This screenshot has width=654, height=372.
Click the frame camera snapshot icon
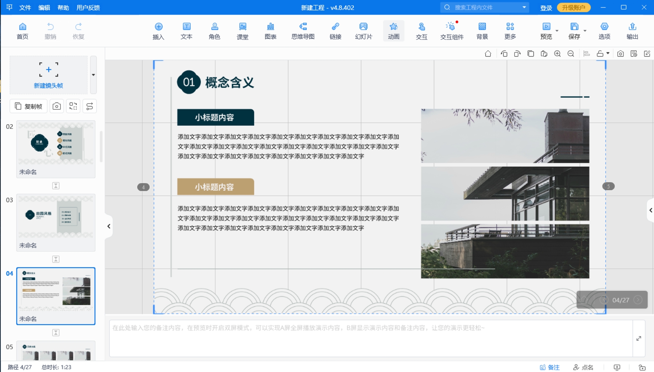[57, 106]
